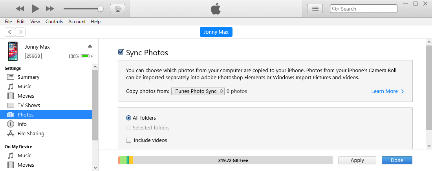This screenshot has width=432, height=171.
Task: Eject the Jonny Max device
Action: (x=90, y=46)
